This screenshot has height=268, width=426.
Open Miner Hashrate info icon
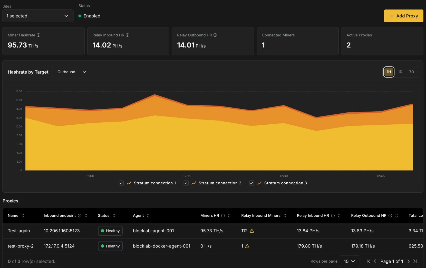click(x=38, y=35)
